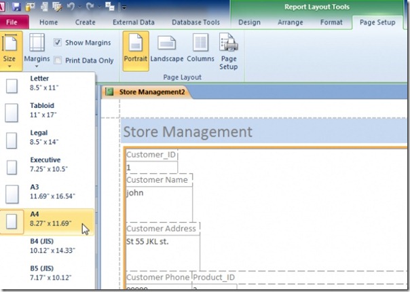Open the quick access toolbar customize arrow
This screenshot has height=292, width=410.
click(x=124, y=8)
